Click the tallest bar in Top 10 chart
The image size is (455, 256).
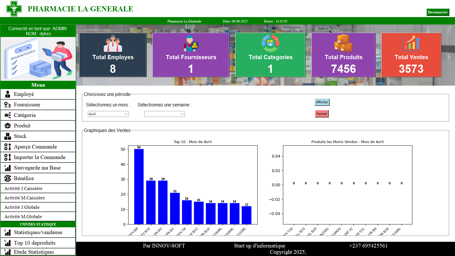tap(139, 186)
